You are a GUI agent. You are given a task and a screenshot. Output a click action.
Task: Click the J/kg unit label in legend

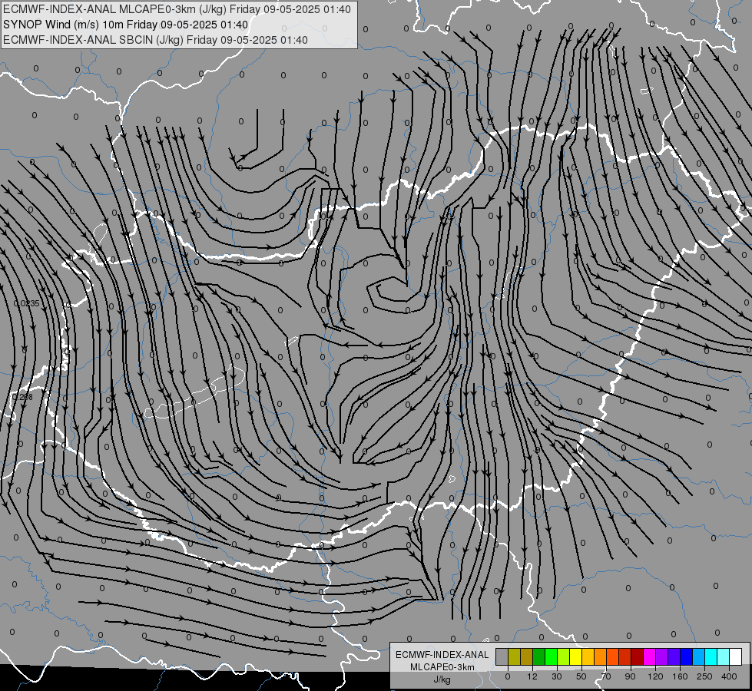click(x=442, y=679)
